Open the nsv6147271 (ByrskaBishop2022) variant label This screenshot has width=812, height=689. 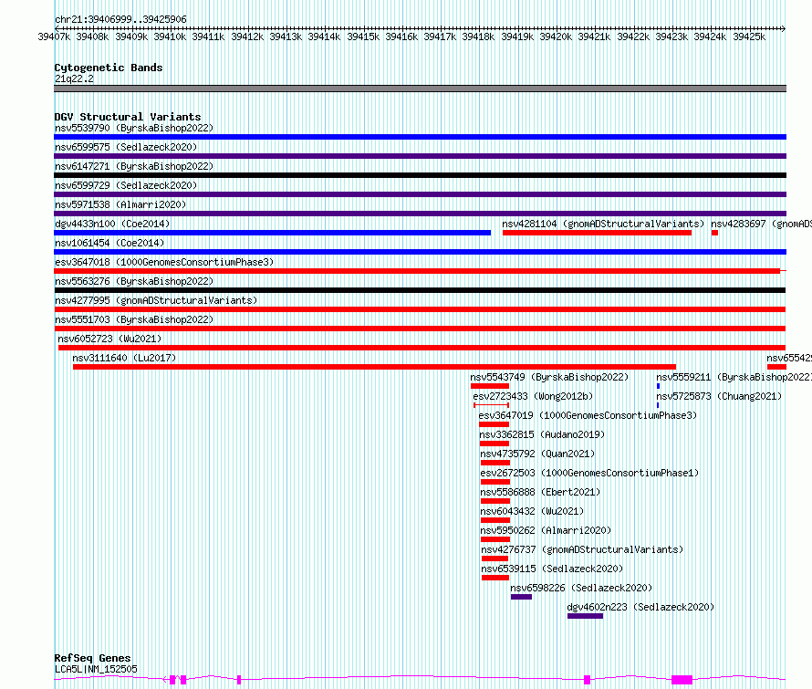tap(134, 166)
